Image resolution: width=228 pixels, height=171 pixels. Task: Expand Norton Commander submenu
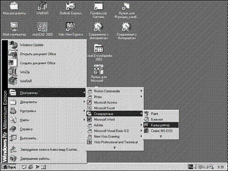(114, 91)
